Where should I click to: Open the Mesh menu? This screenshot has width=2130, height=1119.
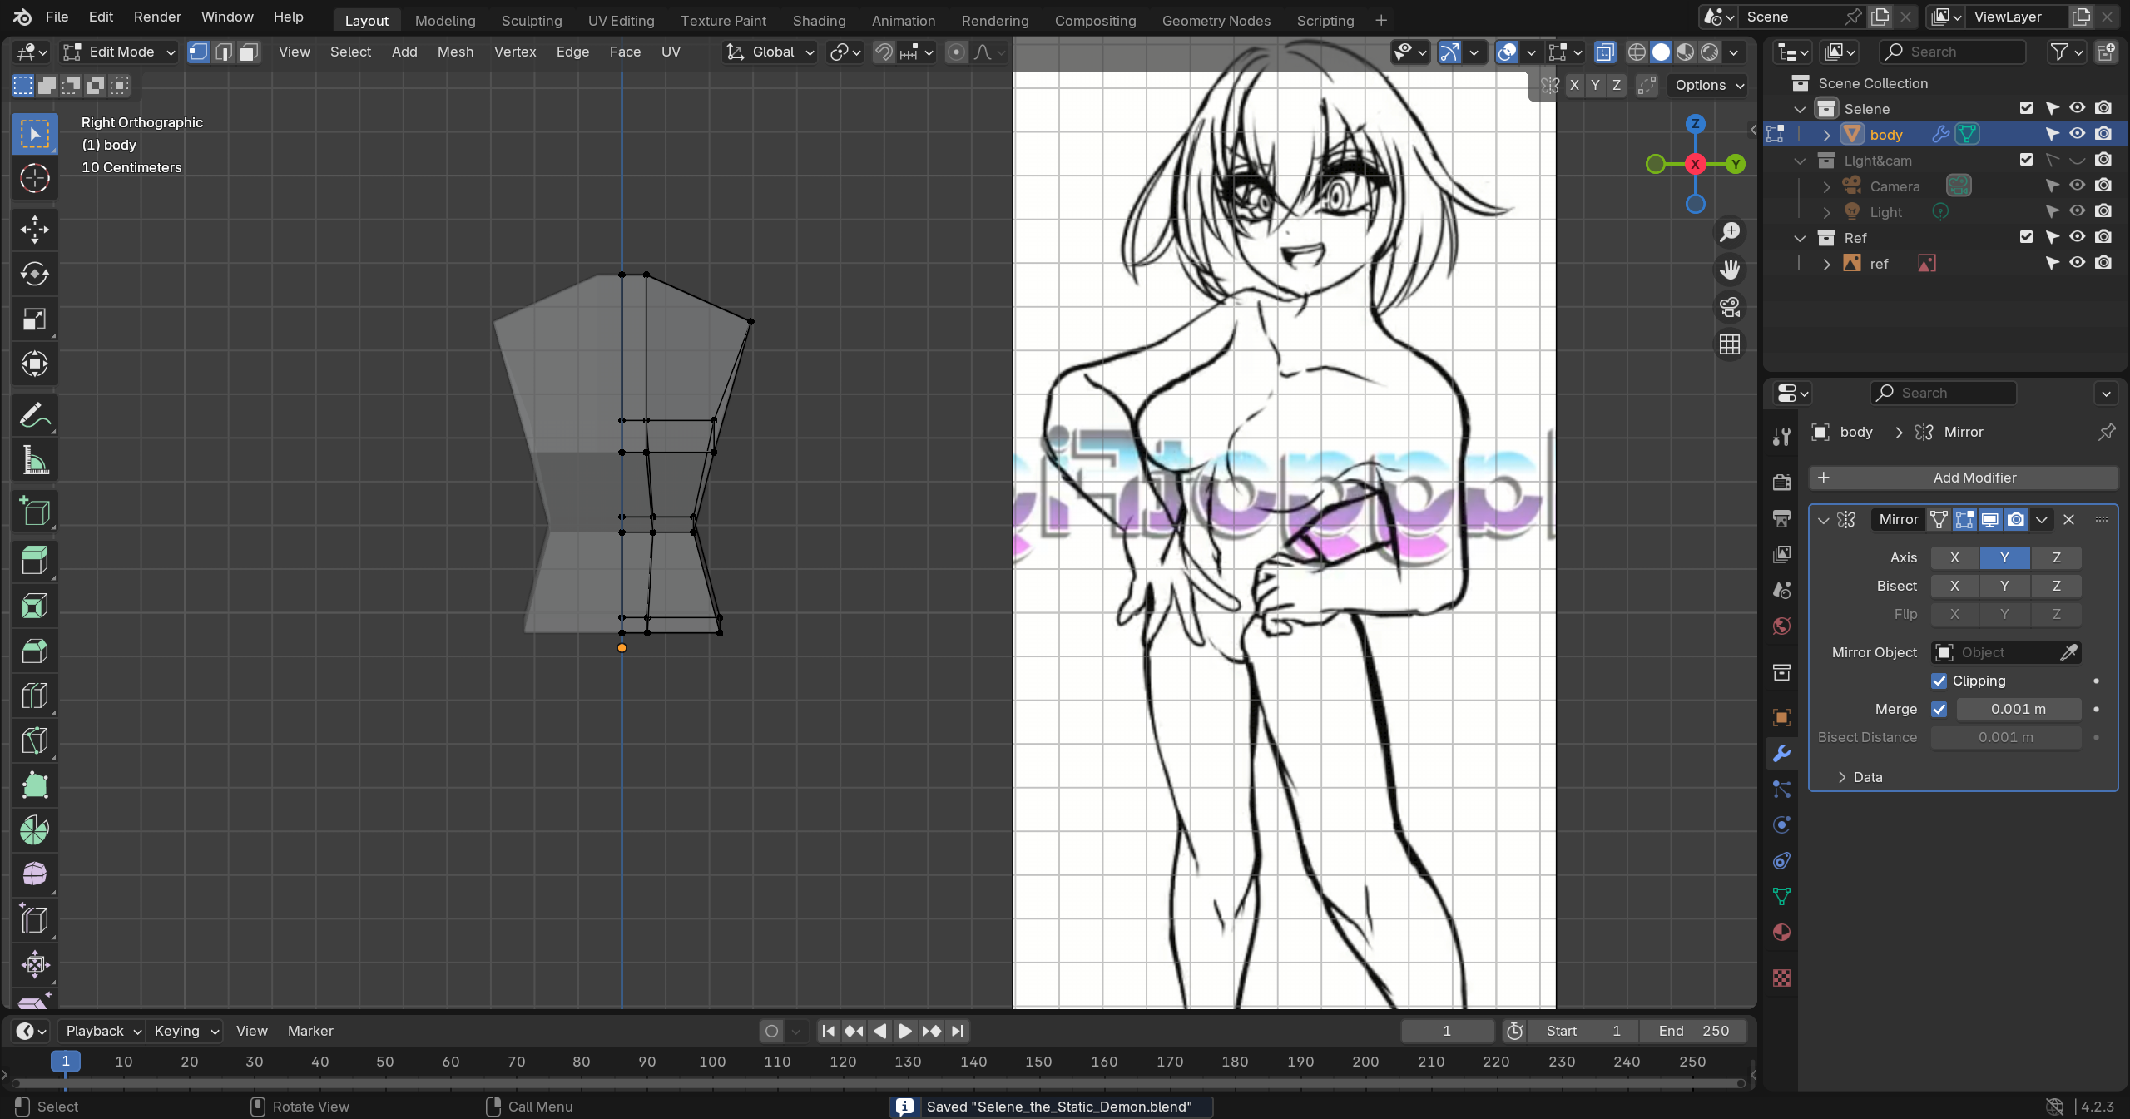[455, 52]
